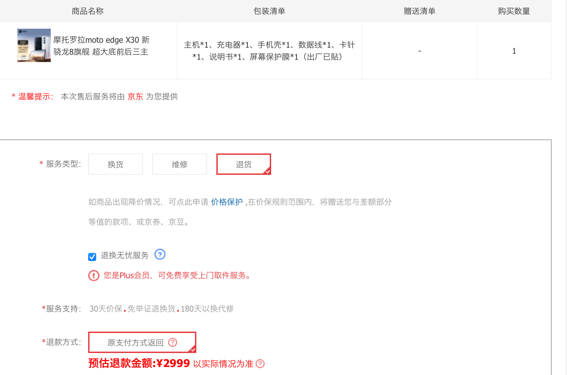Click the 包装清单 column header

point(269,11)
